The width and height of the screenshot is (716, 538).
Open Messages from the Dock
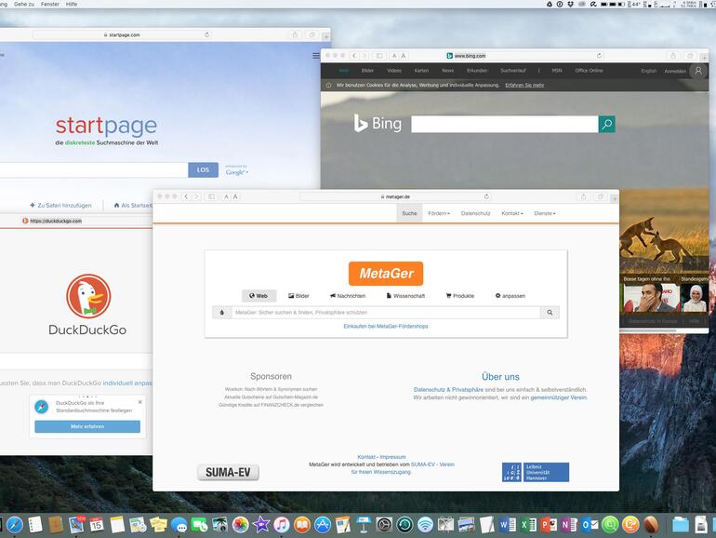pos(179,526)
